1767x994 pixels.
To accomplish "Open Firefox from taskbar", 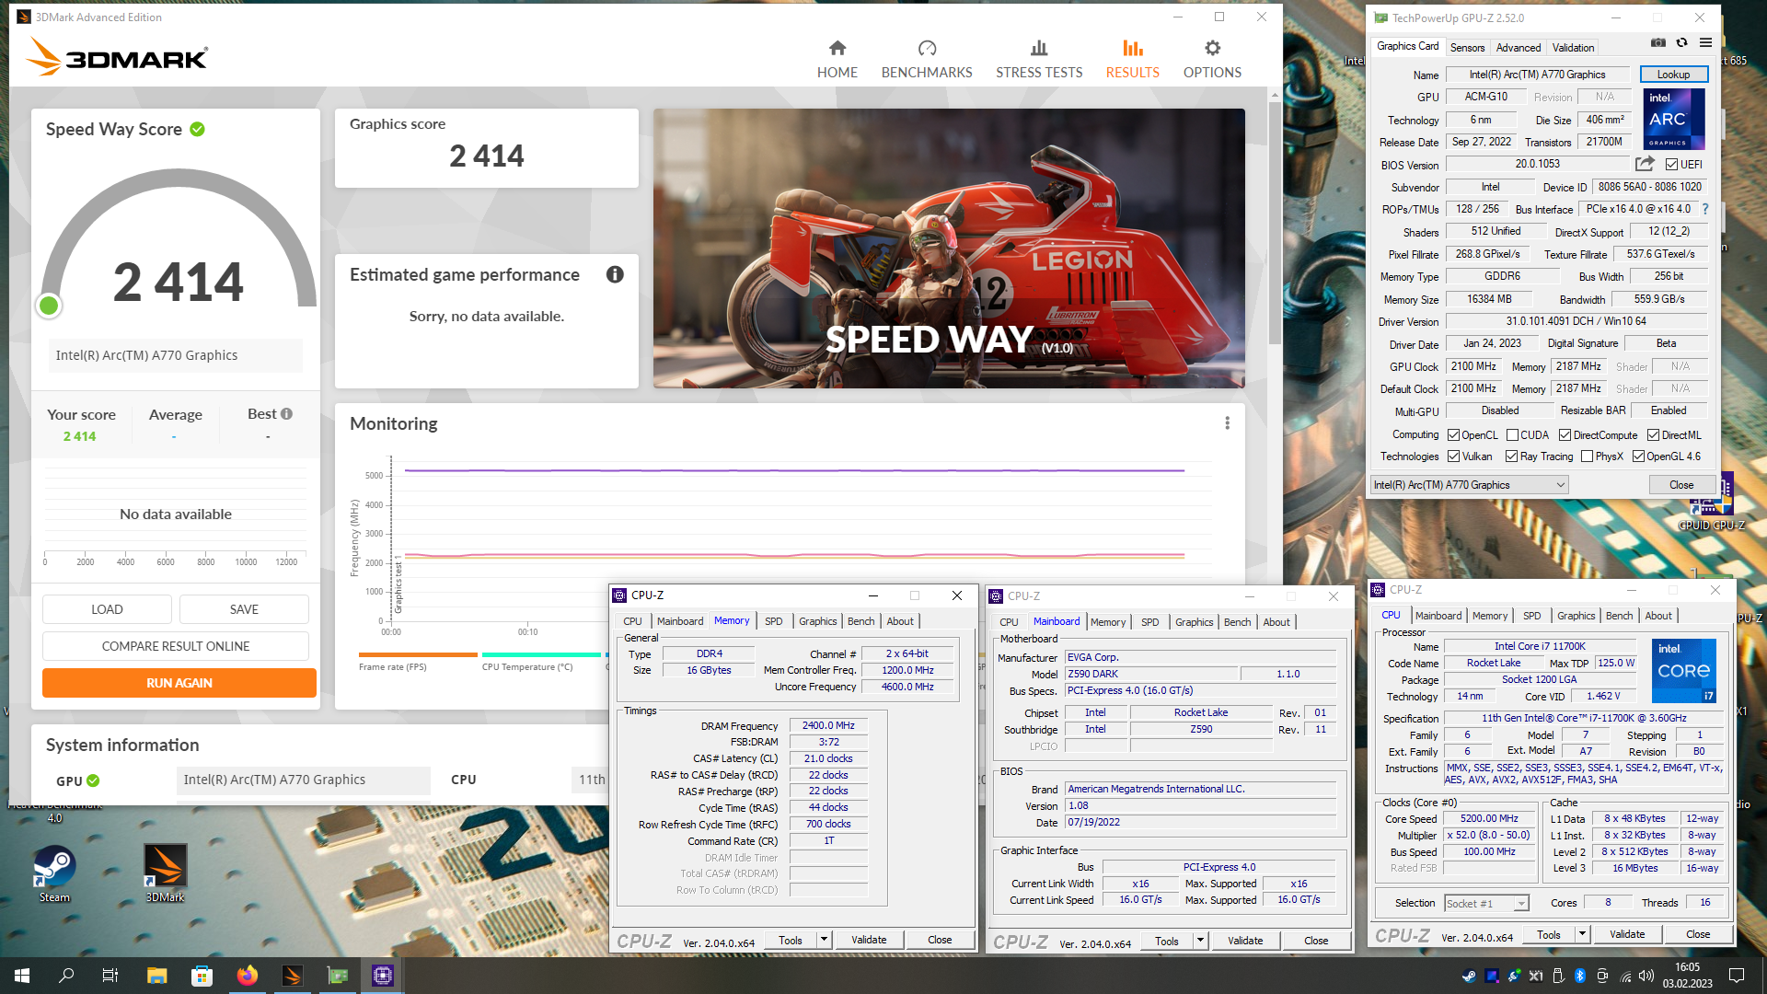I will pyautogui.click(x=247, y=976).
